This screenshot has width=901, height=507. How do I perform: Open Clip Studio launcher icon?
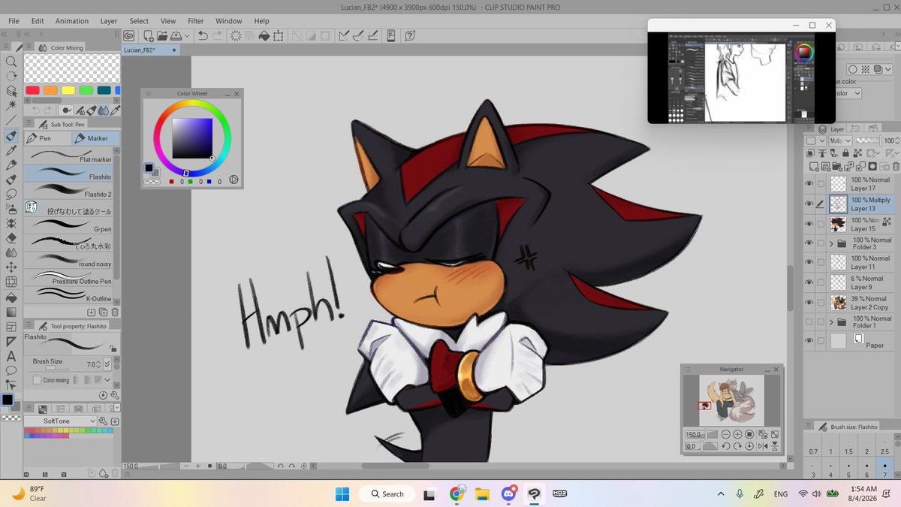click(128, 35)
